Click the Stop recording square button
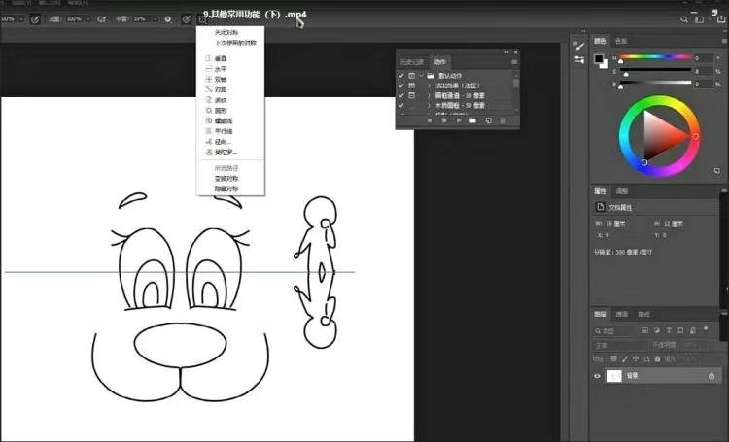 coord(429,120)
